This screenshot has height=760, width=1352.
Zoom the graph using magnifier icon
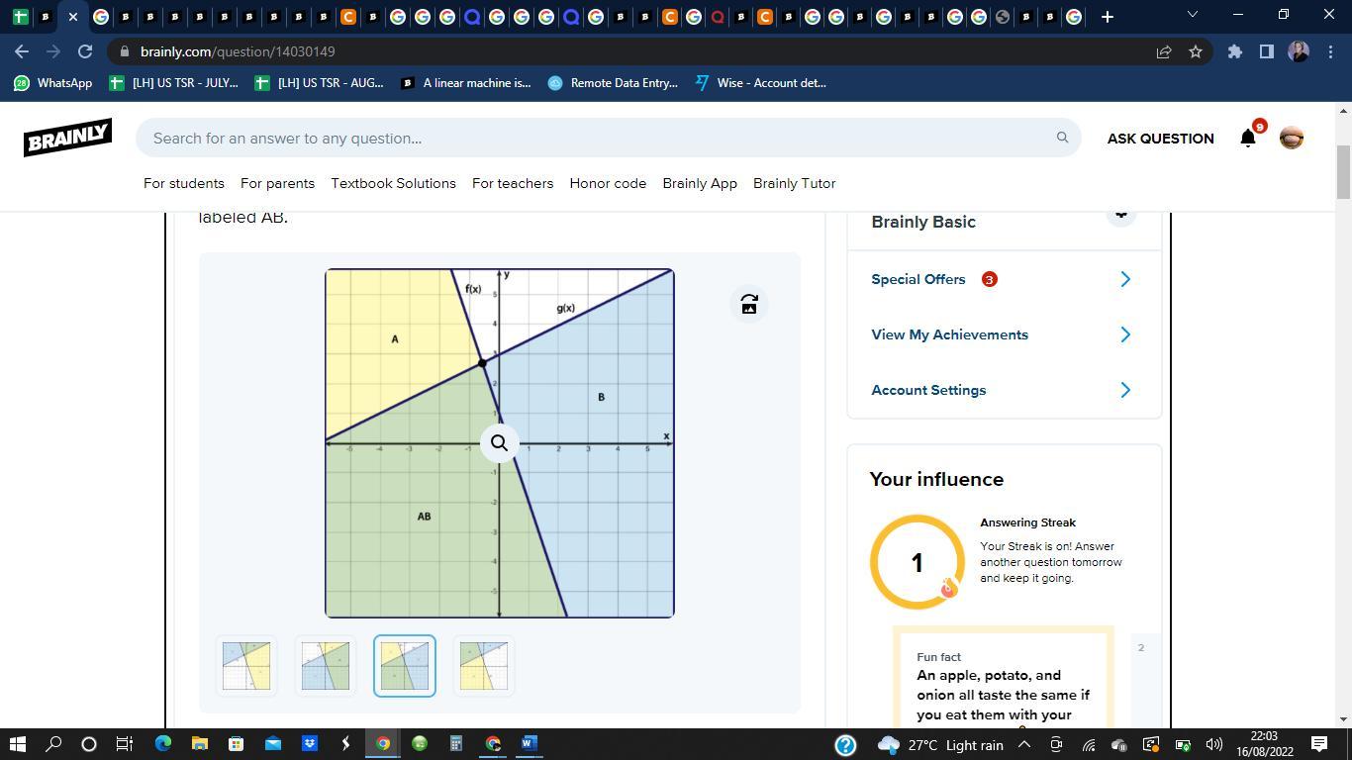pyautogui.click(x=500, y=443)
